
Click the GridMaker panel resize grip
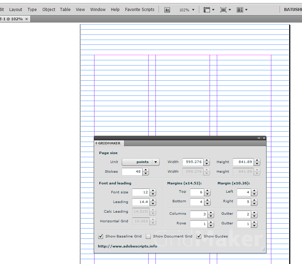pyautogui.click(x=263, y=250)
